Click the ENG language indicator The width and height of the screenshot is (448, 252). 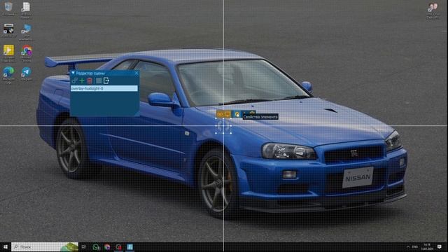(415, 247)
